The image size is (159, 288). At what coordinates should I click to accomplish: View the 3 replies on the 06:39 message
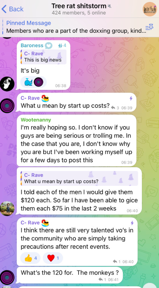115,108
